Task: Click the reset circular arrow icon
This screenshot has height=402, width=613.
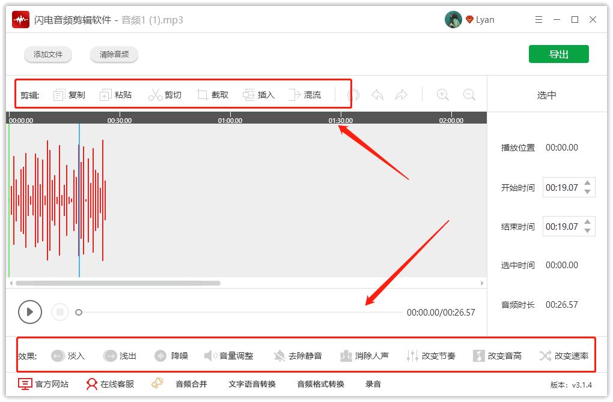Action: coord(353,95)
